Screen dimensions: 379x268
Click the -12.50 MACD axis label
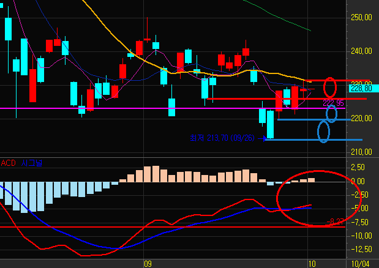pyautogui.click(x=360, y=249)
